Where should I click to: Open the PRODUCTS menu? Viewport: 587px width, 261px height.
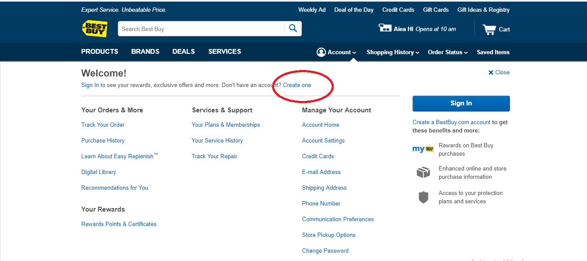point(100,52)
